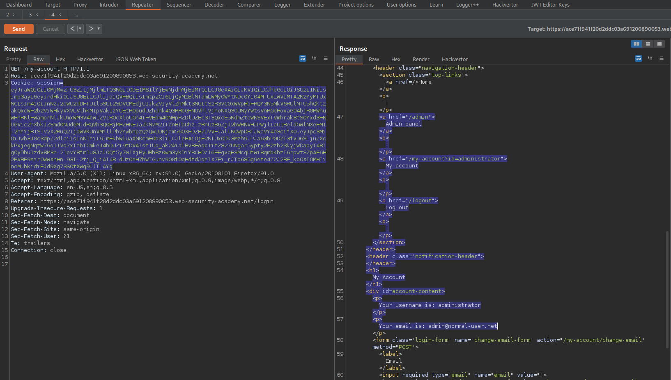
Task: Switch to the Intruder tab
Action: (x=109, y=5)
